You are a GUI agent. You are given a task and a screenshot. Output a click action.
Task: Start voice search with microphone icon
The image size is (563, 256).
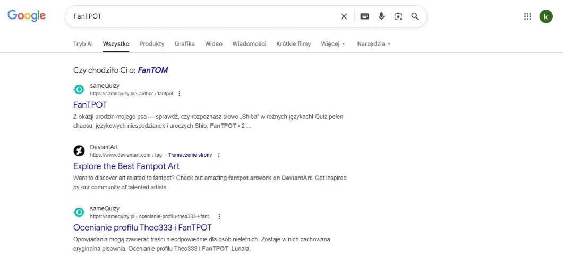click(381, 16)
